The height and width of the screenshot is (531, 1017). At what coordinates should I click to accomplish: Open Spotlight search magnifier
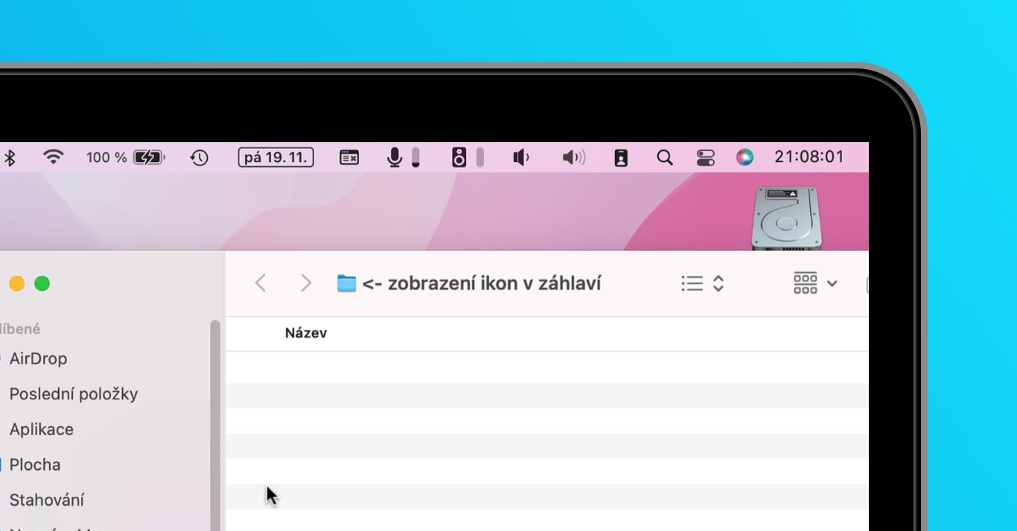click(x=665, y=157)
